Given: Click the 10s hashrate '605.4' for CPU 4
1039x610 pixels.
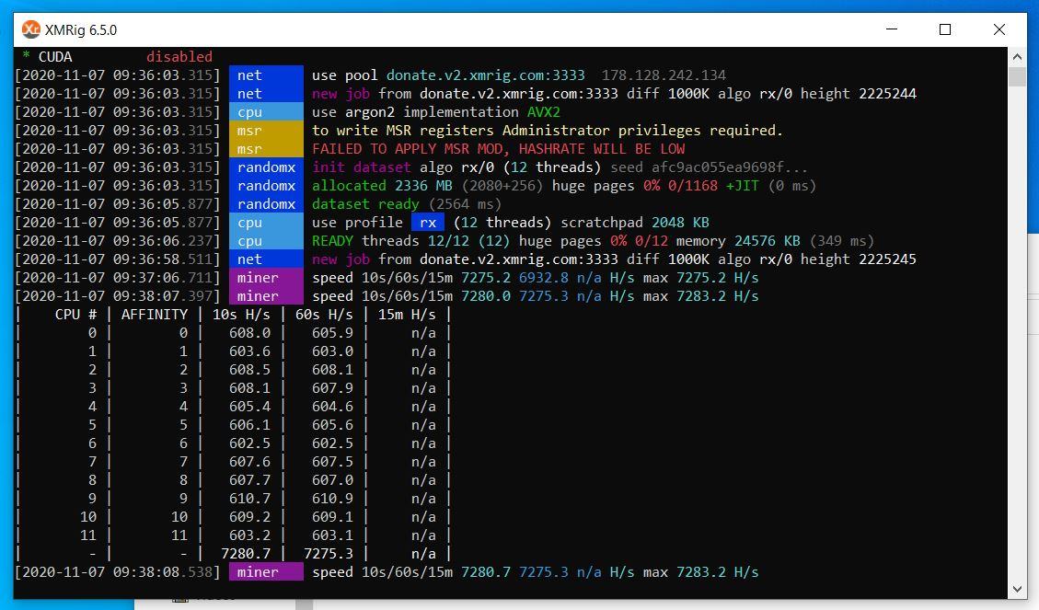Looking at the screenshot, I should pos(249,406).
